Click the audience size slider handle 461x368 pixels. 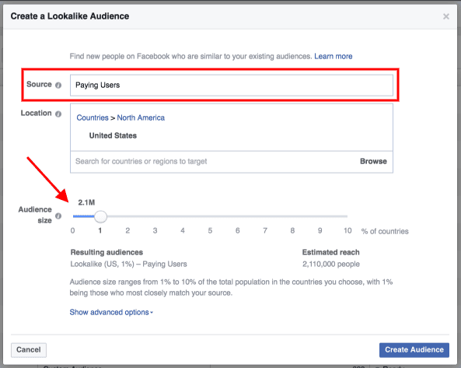100,216
